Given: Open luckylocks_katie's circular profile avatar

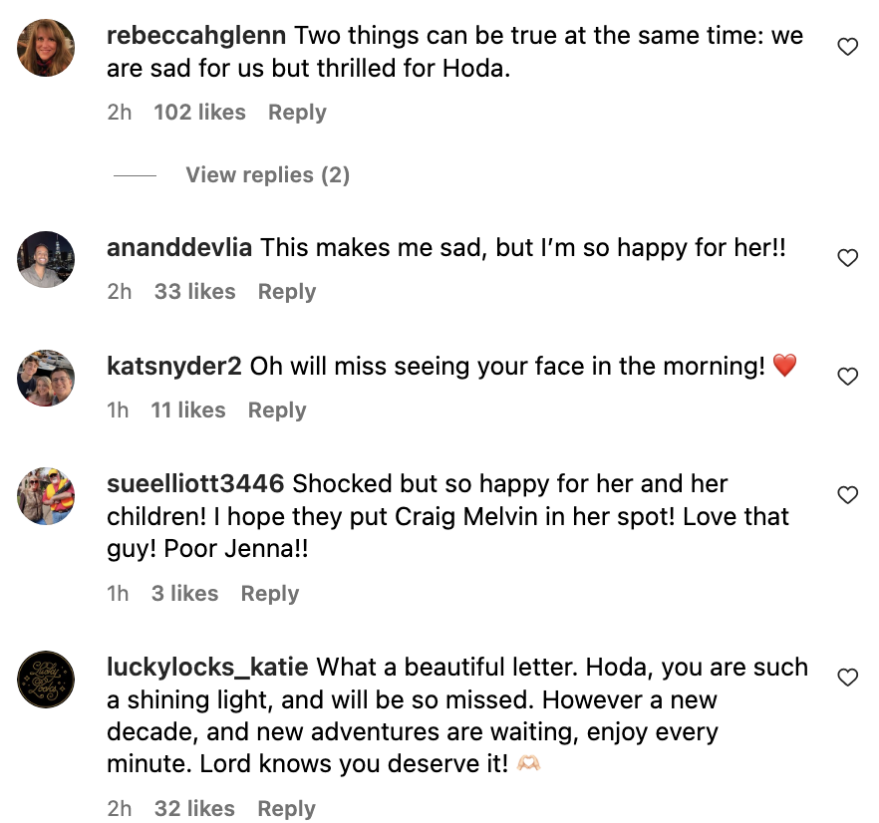Looking at the screenshot, I should click(x=45, y=680).
